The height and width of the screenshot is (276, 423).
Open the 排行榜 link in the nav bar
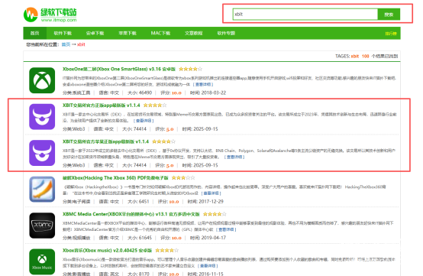[x=391, y=34]
